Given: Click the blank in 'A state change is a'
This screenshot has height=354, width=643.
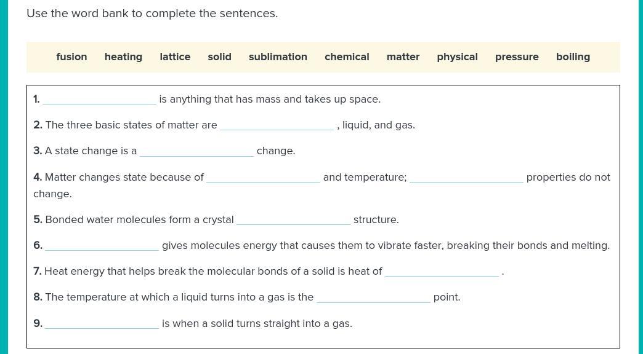Looking at the screenshot, I should [x=197, y=151].
